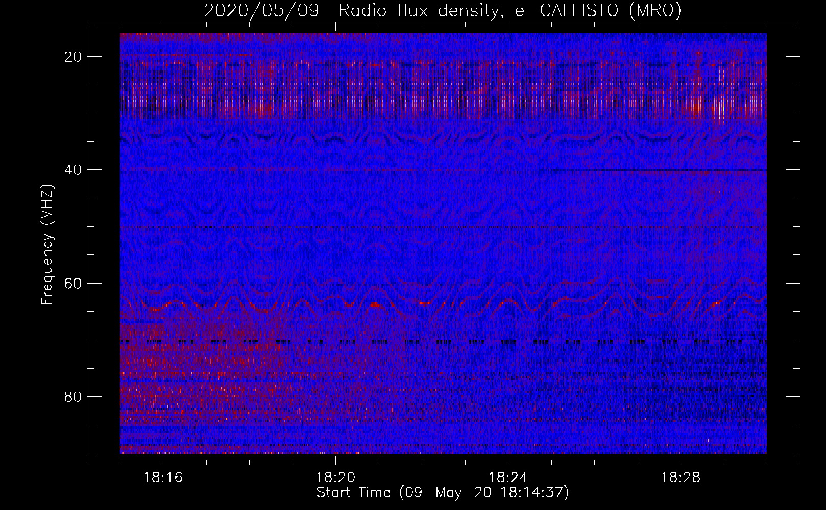Click the '18:16' time tick label

point(163,478)
